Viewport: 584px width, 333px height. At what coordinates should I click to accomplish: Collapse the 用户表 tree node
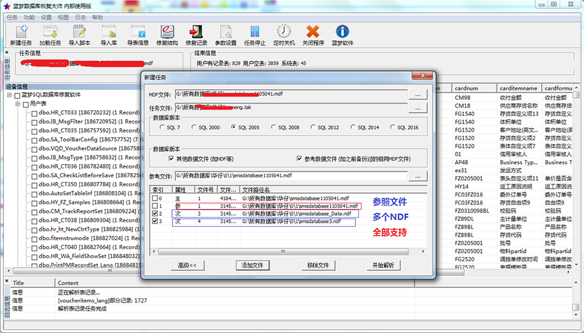pyautogui.click(x=17, y=104)
